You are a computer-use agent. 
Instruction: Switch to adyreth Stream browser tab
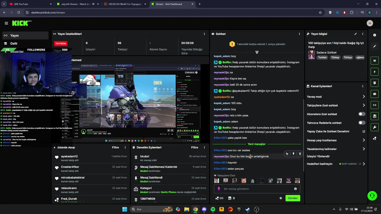tap(77, 4)
